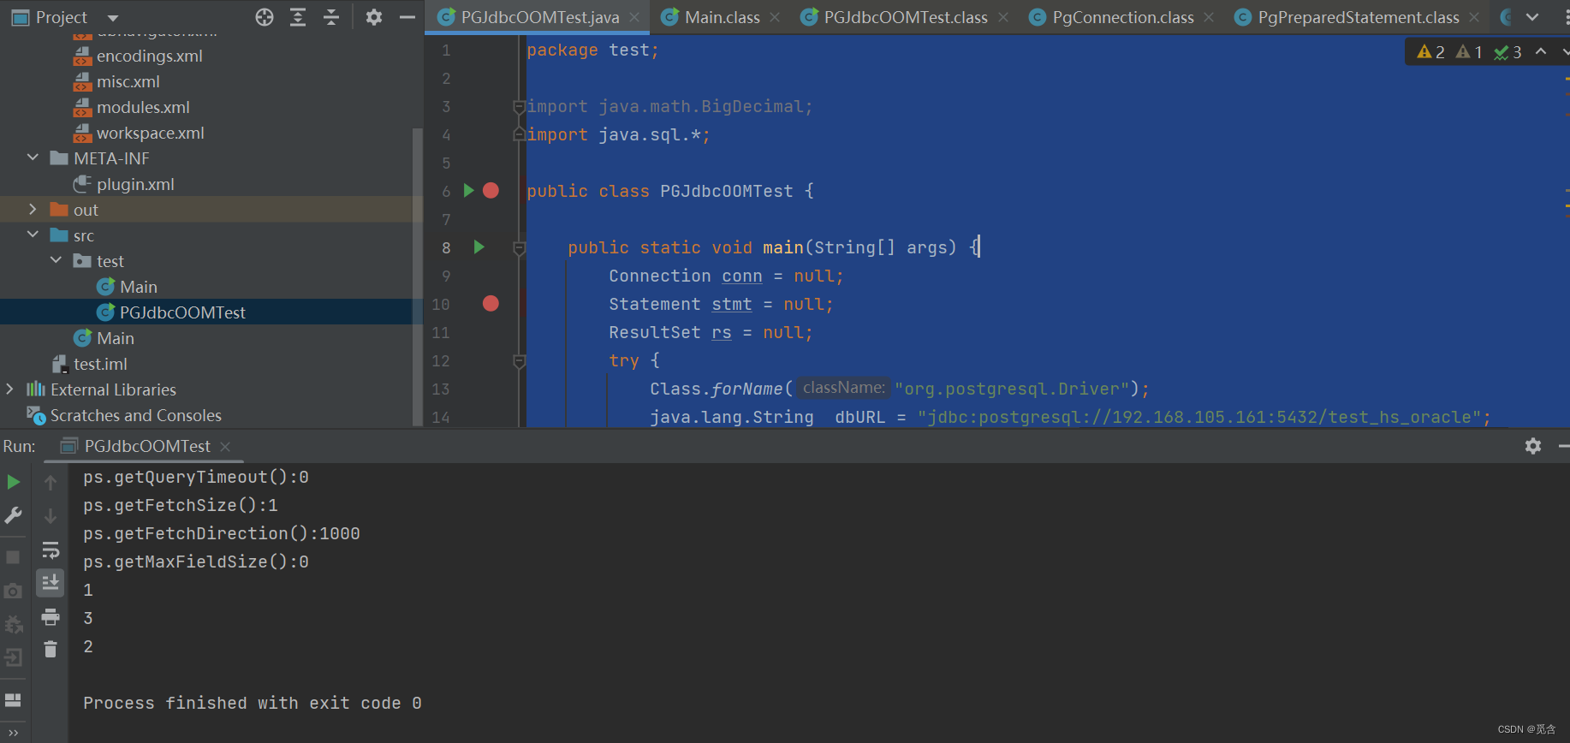Stop the running process square icon
Screen dimensions: 1570x743
[x=13, y=556]
